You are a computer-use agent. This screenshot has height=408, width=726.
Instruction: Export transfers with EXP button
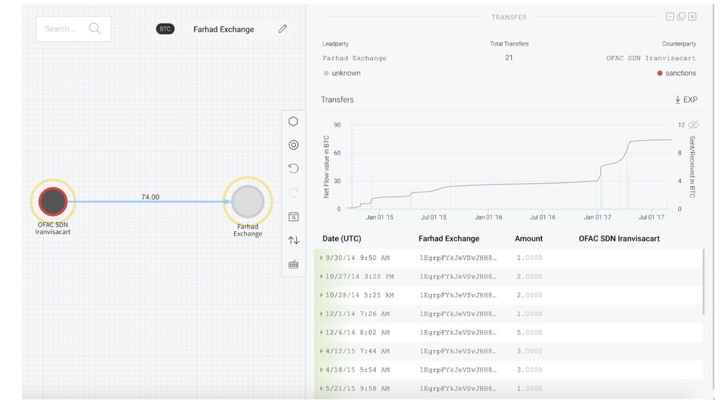[686, 100]
